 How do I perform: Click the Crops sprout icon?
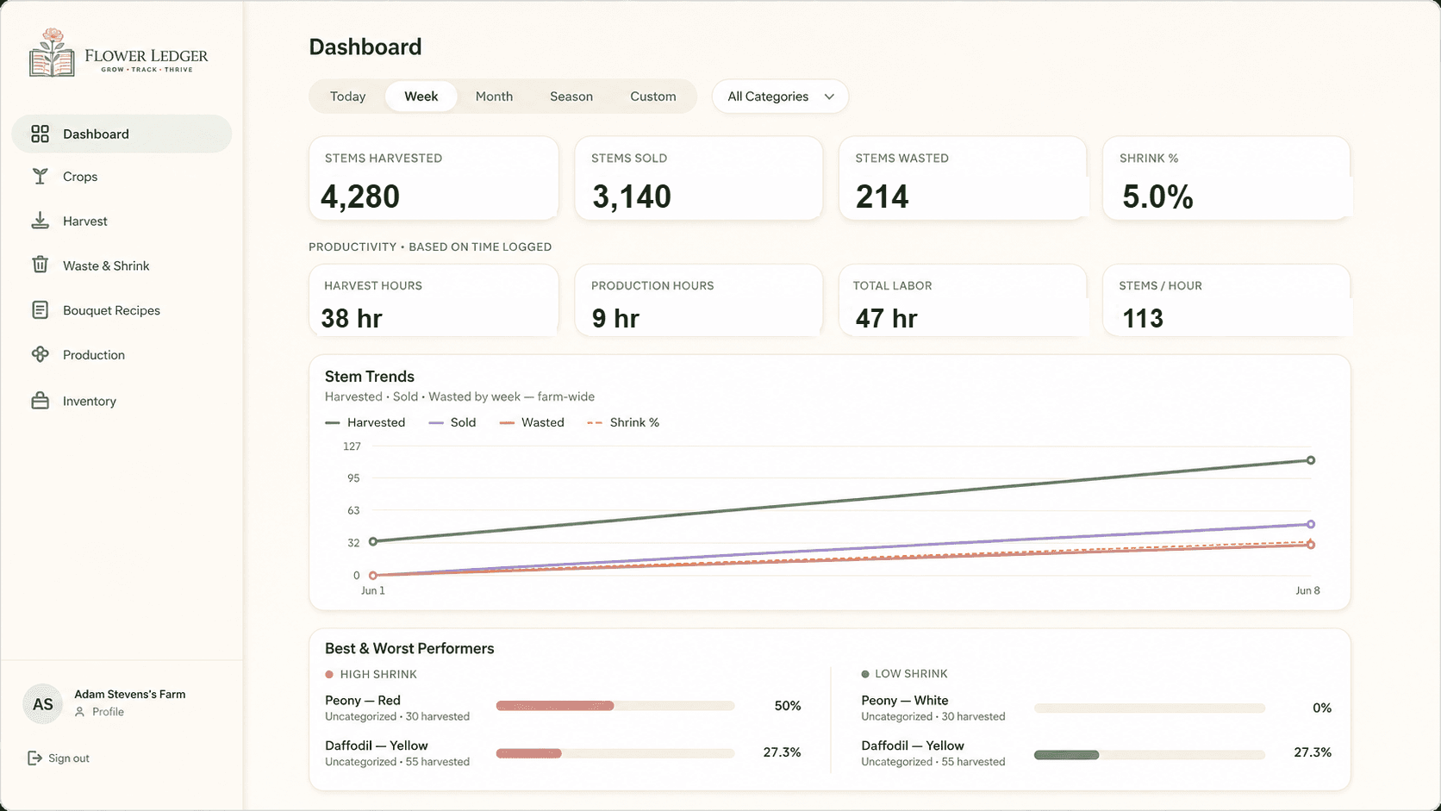tap(40, 176)
